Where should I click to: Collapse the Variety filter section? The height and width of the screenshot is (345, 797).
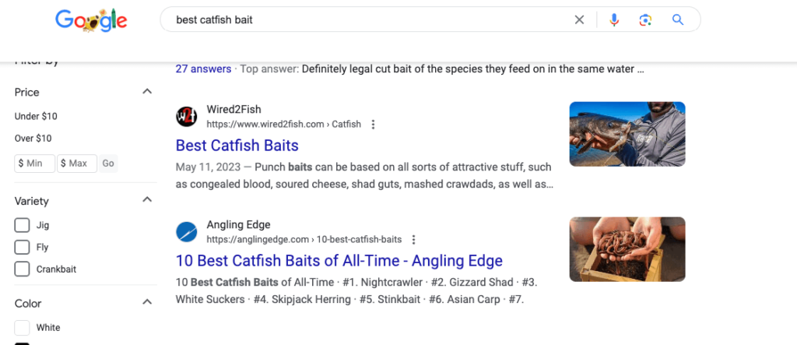pyautogui.click(x=147, y=200)
